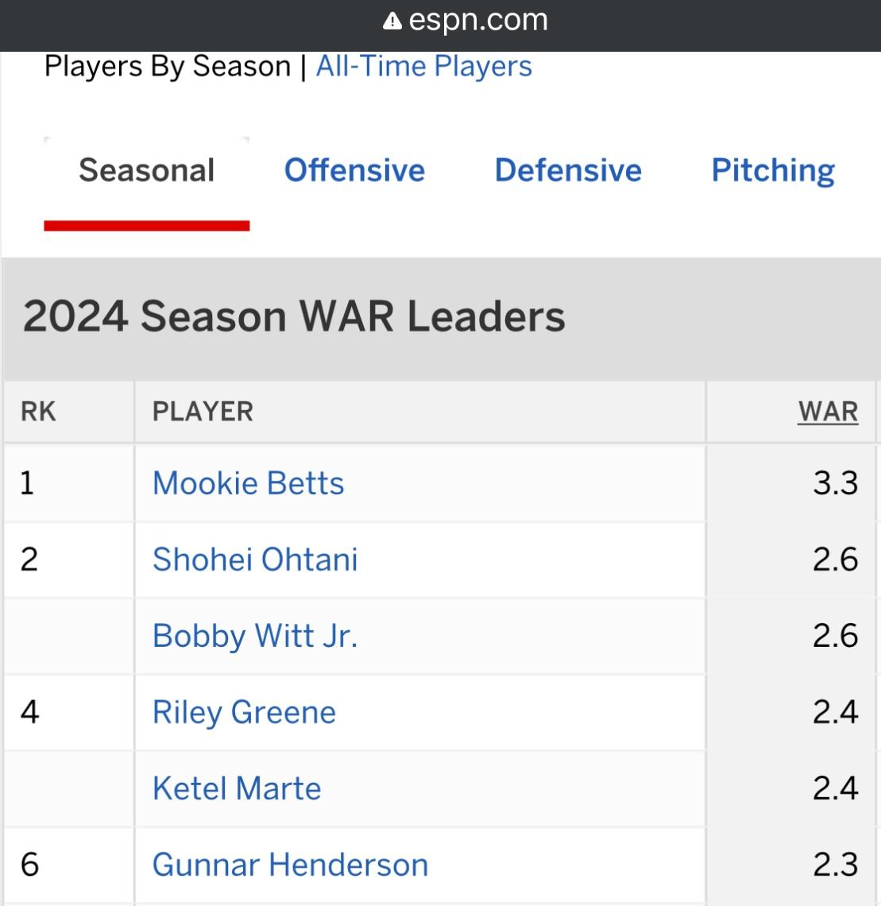Sort by the WAR column header
This screenshot has width=881, height=906.
point(828,412)
